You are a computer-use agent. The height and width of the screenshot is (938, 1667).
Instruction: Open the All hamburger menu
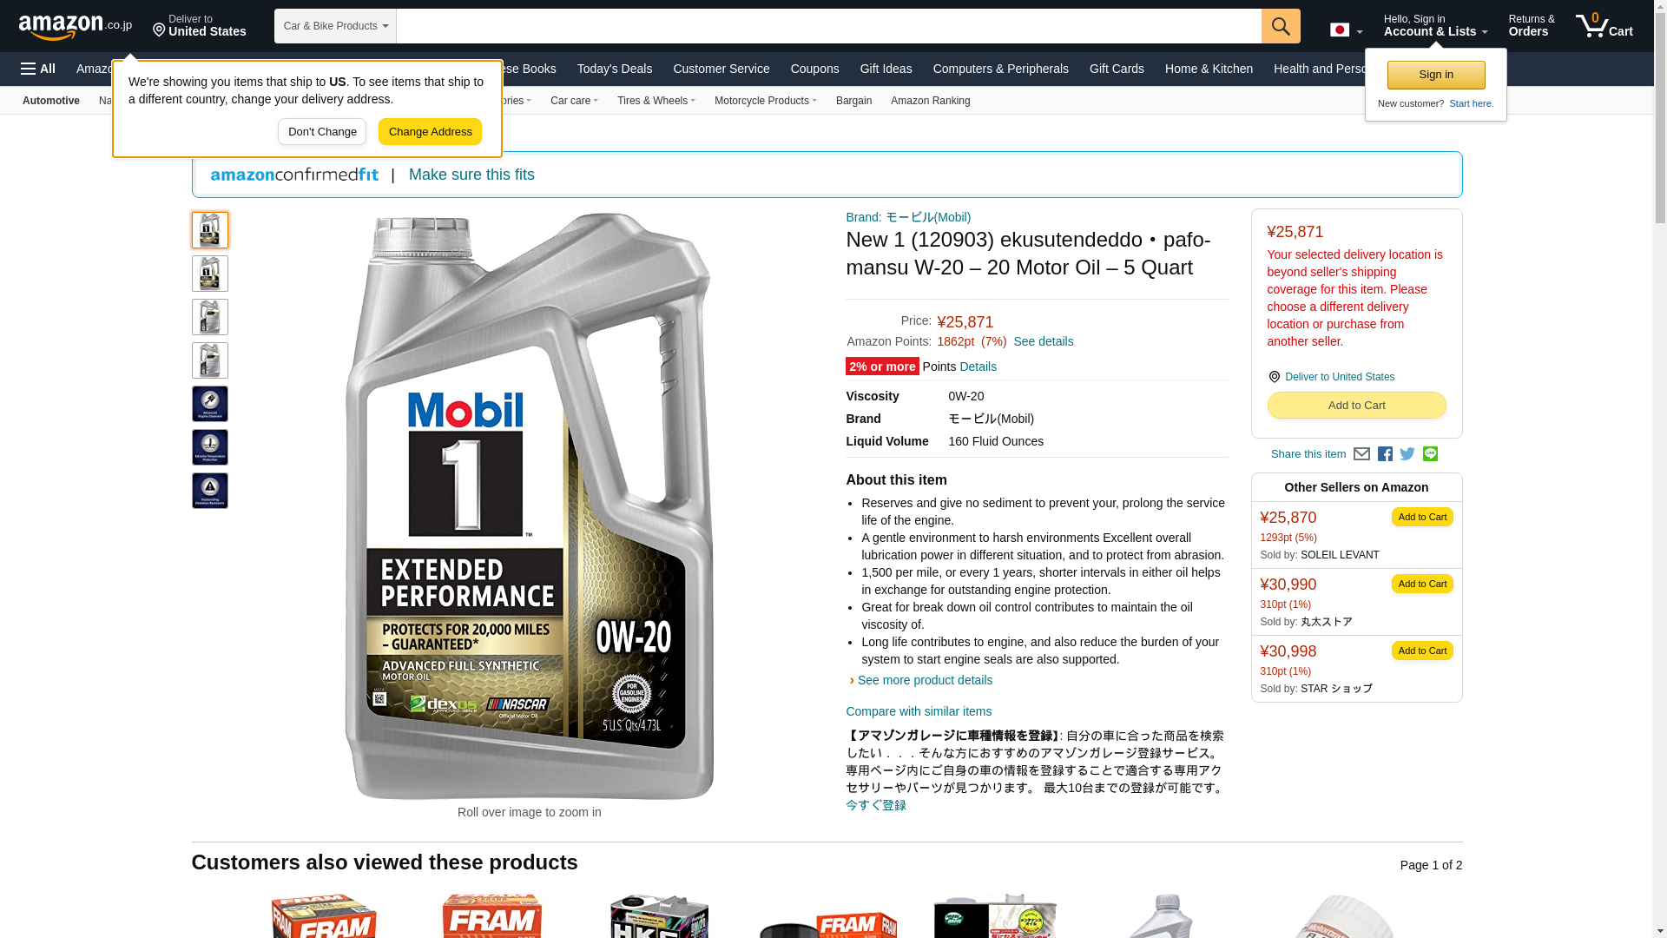click(x=38, y=69)
